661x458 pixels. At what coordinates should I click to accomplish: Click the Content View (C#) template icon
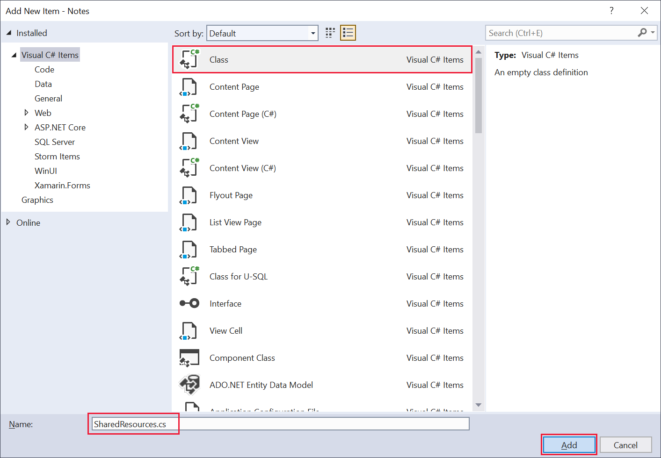point(189,168)
